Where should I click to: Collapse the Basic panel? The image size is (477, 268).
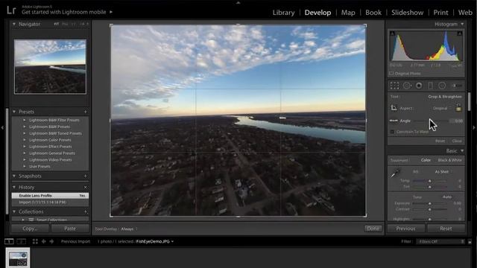(462, 150)
